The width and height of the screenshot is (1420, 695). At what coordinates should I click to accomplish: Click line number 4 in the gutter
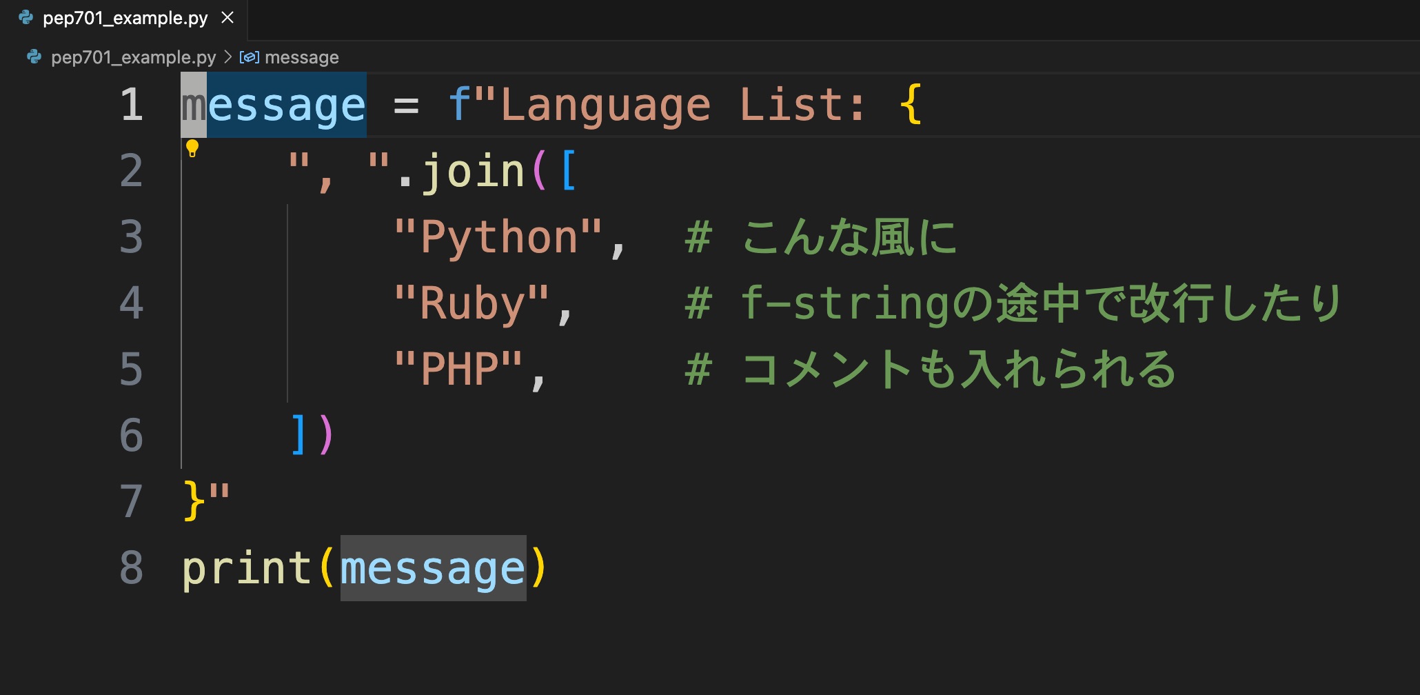[x=131, y=303]
